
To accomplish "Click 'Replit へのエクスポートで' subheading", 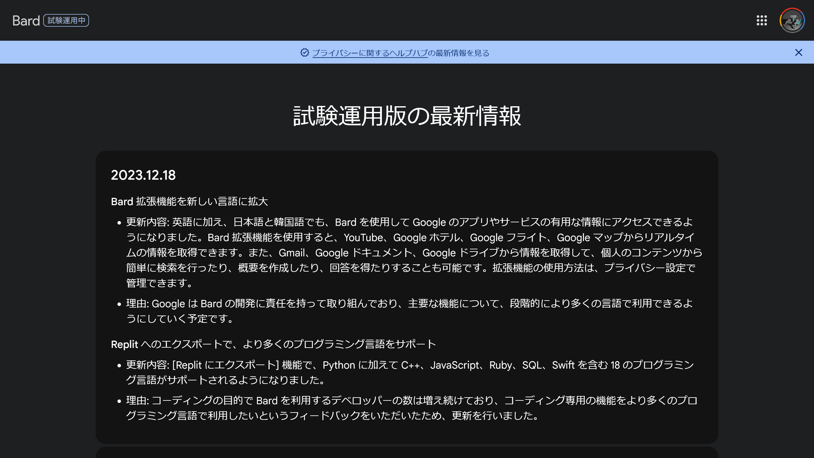I will pyautogui.click(x=273, y=344).
